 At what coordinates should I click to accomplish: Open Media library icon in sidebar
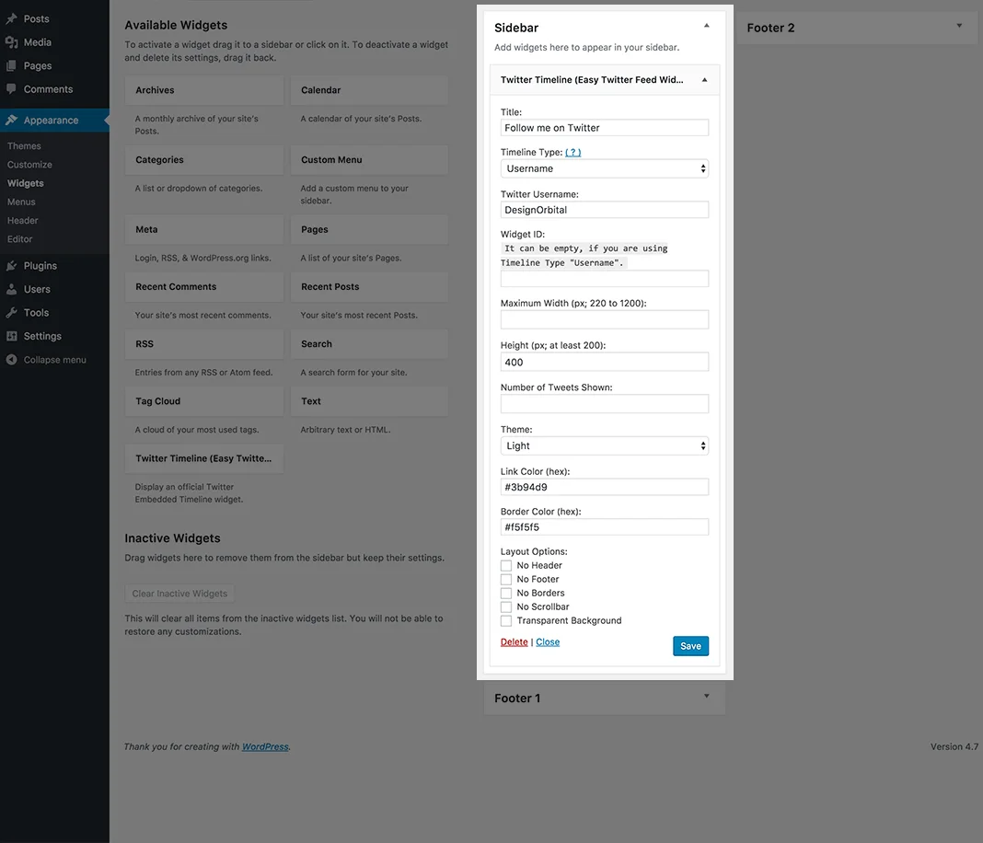pyautogui.click(x=11, y=42)
